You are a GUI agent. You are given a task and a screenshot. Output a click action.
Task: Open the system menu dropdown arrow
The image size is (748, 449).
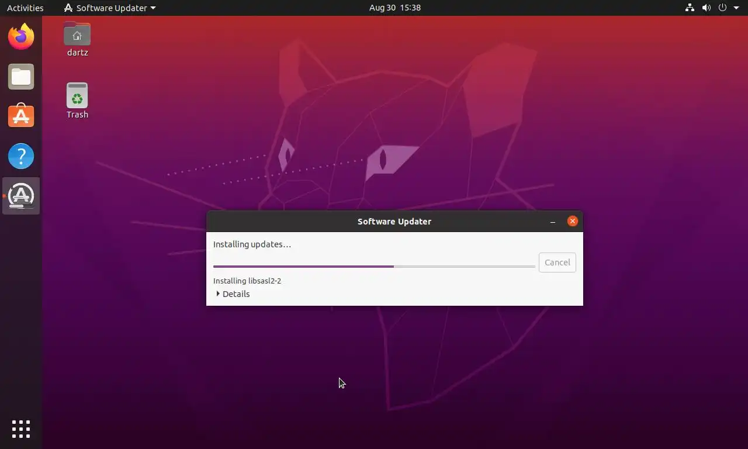point(736,8)
